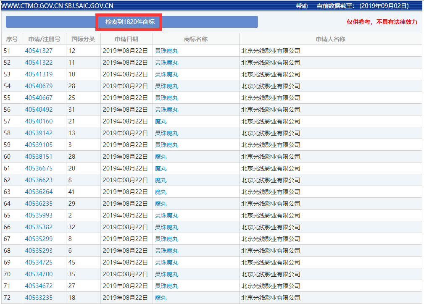Screen dimensions: 424x304
Task: Open 灵珠魔丸 trademark in row 51
Action: tap(166, 51)
